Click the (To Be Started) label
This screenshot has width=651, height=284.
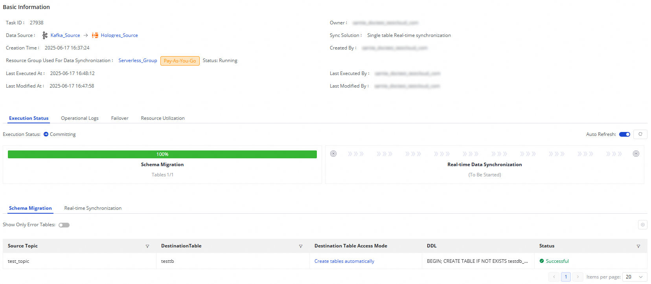[485, 175]
